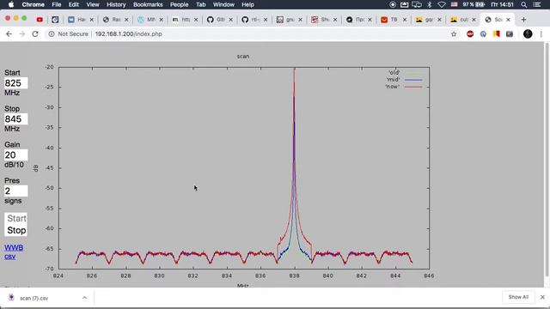
Task: Open the Bluetooth status menu
Action: pos(430,4)
